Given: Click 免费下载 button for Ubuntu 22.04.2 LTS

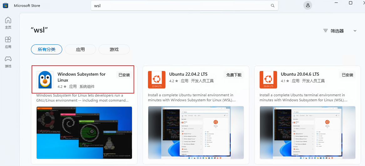Looking at the screenshot, I should (234, 75).
